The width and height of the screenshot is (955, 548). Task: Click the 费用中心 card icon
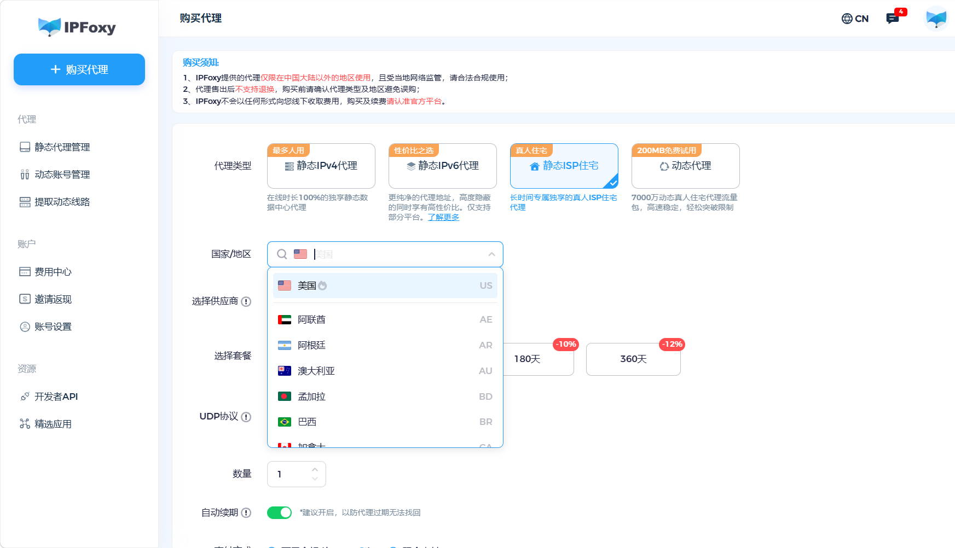25,272
